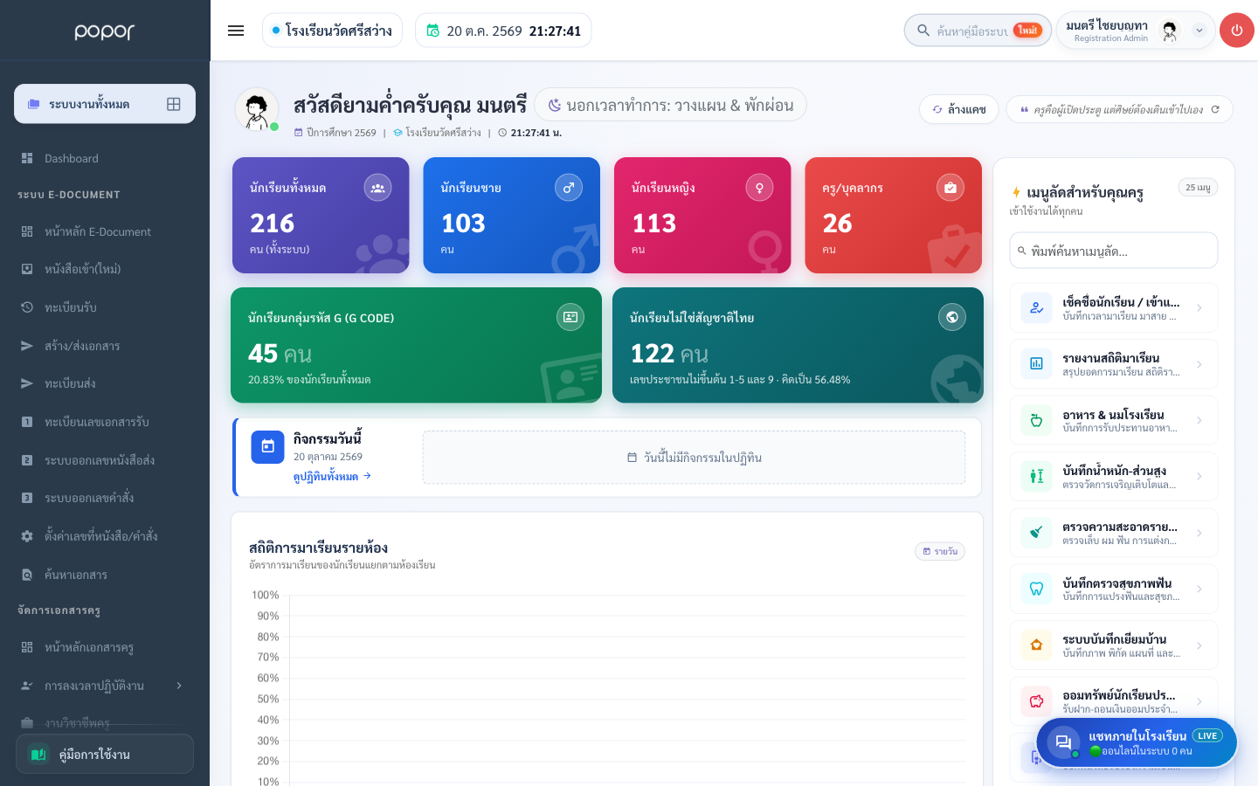The height and width of the screenshot is (786, 1258).
Task: Open the chevron for อาหาร & นมโรงเรียน
Action: point(1199,420)
